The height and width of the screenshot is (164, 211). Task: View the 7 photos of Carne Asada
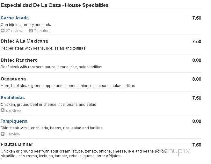pyautogui.click(x=41, y=31)
